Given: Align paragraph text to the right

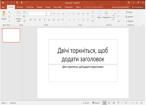Looking at the screenshot, I should [79, 20].
